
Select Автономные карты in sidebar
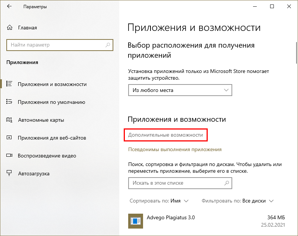[x=41, y=120]
